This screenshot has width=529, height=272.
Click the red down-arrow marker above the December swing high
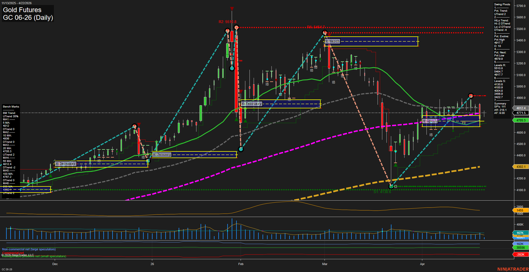[x=139, y=124]
